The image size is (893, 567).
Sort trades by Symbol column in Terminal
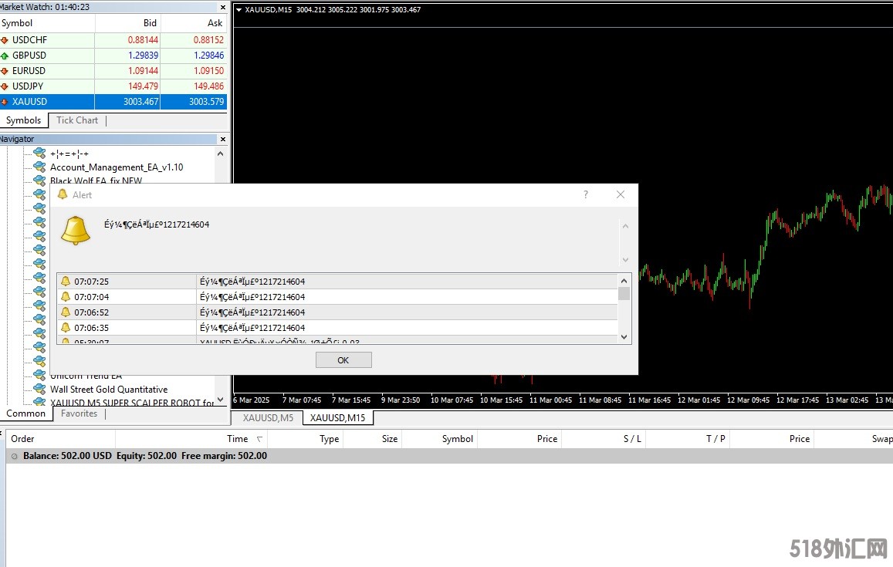click(x=439, y=438)
